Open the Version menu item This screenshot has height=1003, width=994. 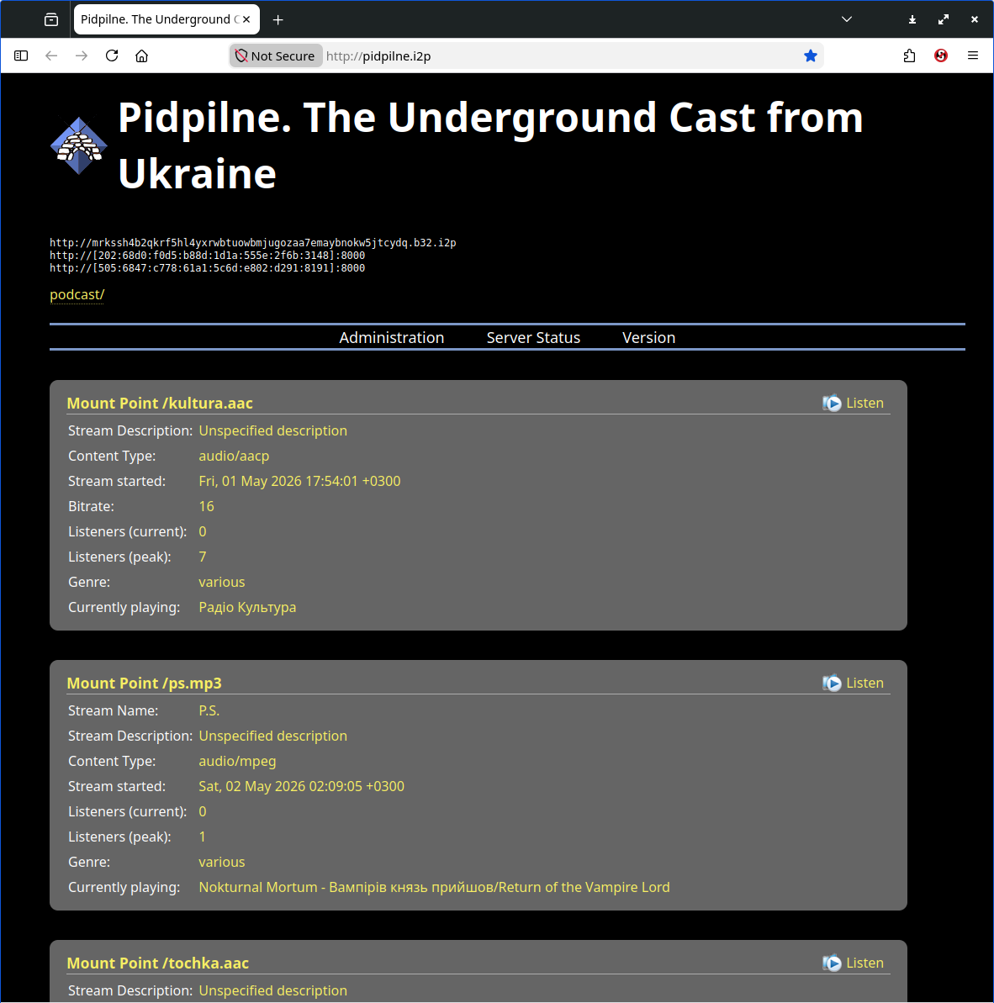648,337
